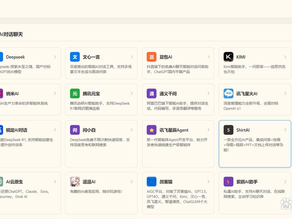This screenshot has height=219, width=292.
Task: Click the arrow chevron on 逗逗AI card
Action: pos(132,181)
